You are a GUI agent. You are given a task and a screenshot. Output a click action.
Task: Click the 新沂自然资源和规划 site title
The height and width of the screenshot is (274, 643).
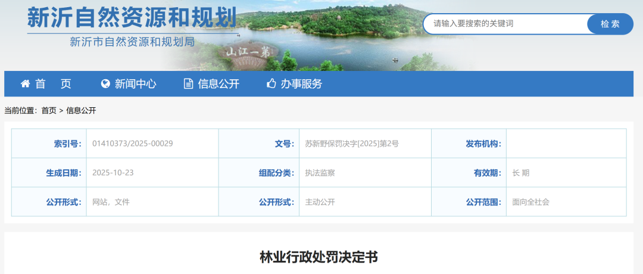click(x=132, y=18)
